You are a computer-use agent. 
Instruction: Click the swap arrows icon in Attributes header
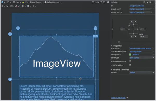click(x=148, y=2)
